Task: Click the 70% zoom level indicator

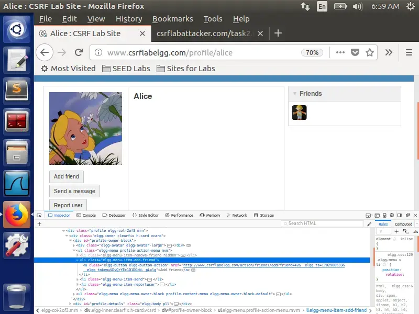Action: [312, 53]
